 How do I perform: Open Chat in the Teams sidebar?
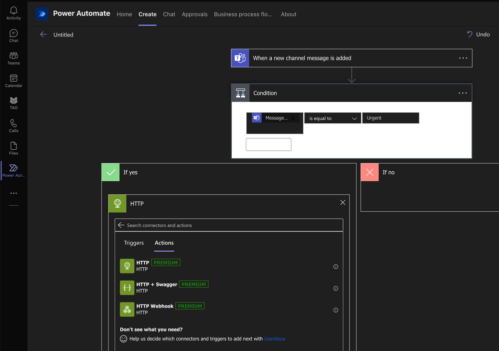13,35
